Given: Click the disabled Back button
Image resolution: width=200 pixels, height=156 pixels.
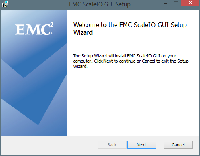Looking at the screenshot, I should [112, 145].
